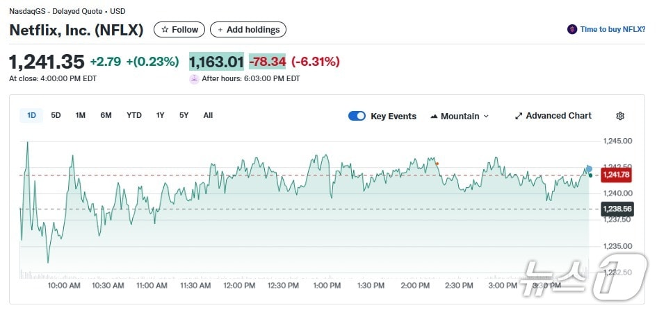Click the Advanced Chart link
This screenshot has height=310, width=657.
coord(558,116)
